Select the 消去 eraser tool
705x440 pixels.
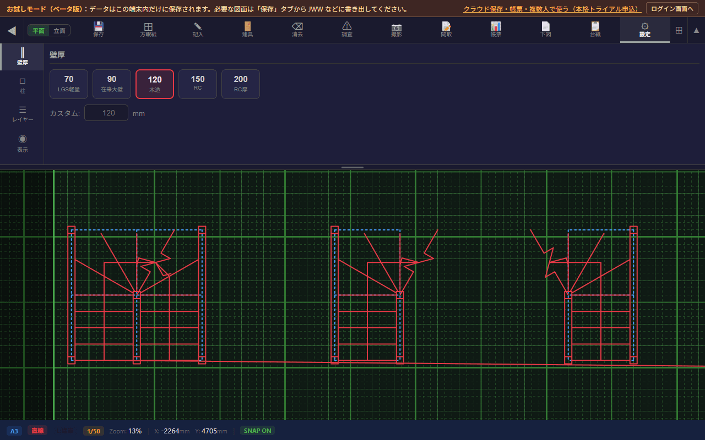[297, 30]
